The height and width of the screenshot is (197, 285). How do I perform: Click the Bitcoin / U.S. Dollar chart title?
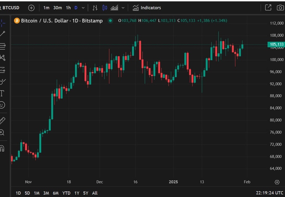pos(62,21)
